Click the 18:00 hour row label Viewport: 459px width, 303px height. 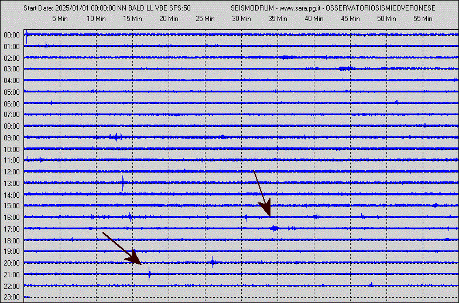(12, 241)
